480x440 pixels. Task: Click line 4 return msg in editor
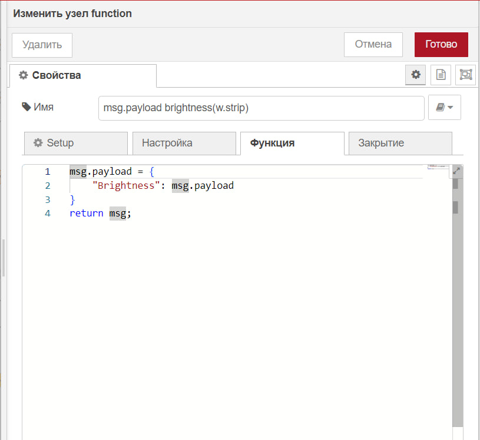point(100,213)
